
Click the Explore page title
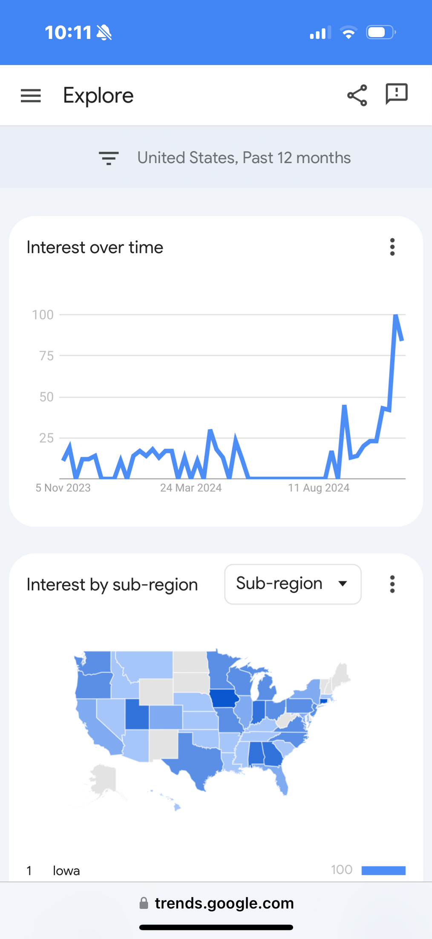pos(98,96)
